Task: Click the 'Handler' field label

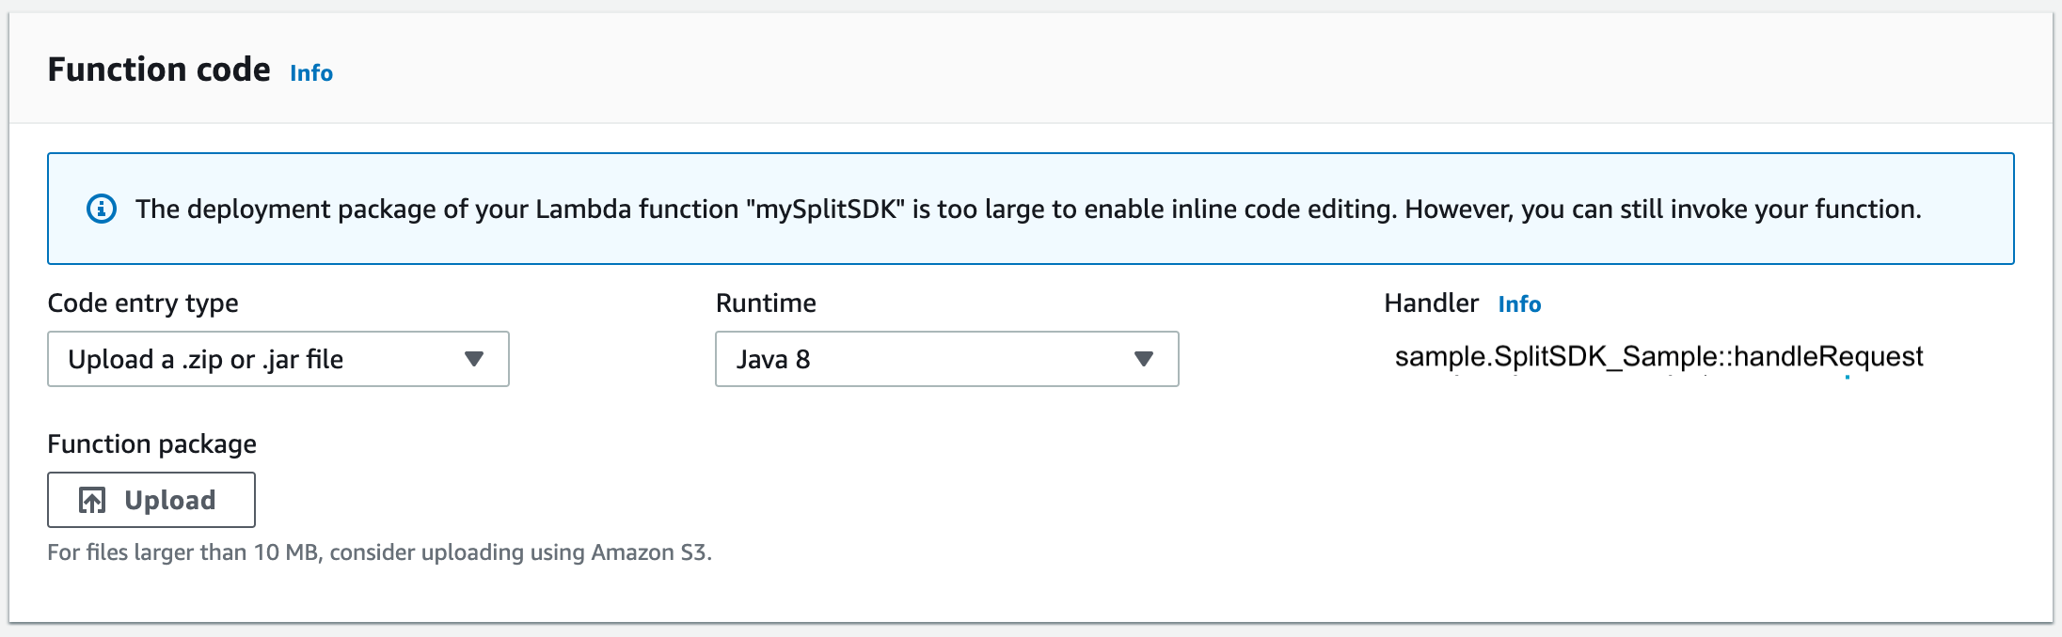Action: [1431, 303]
